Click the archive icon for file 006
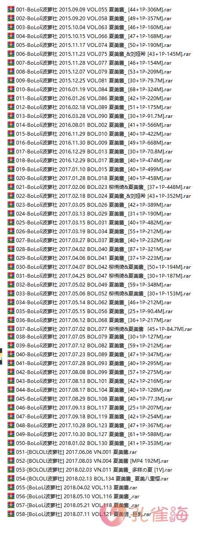The height and width of the screenshot is (535, 198). [x=11, y=53]
